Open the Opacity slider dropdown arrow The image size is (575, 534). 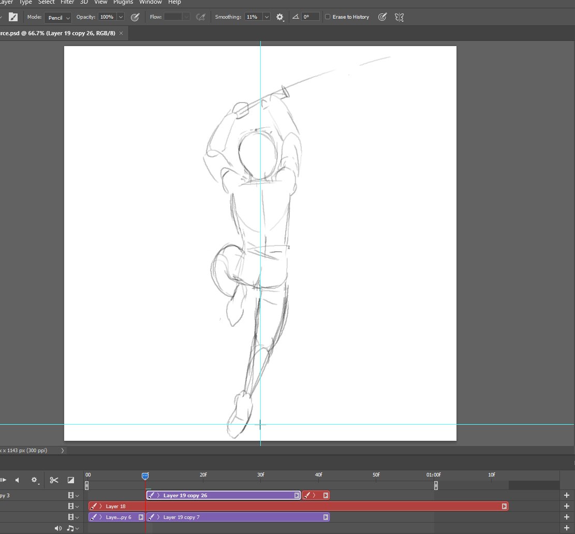tap(121, 17)
